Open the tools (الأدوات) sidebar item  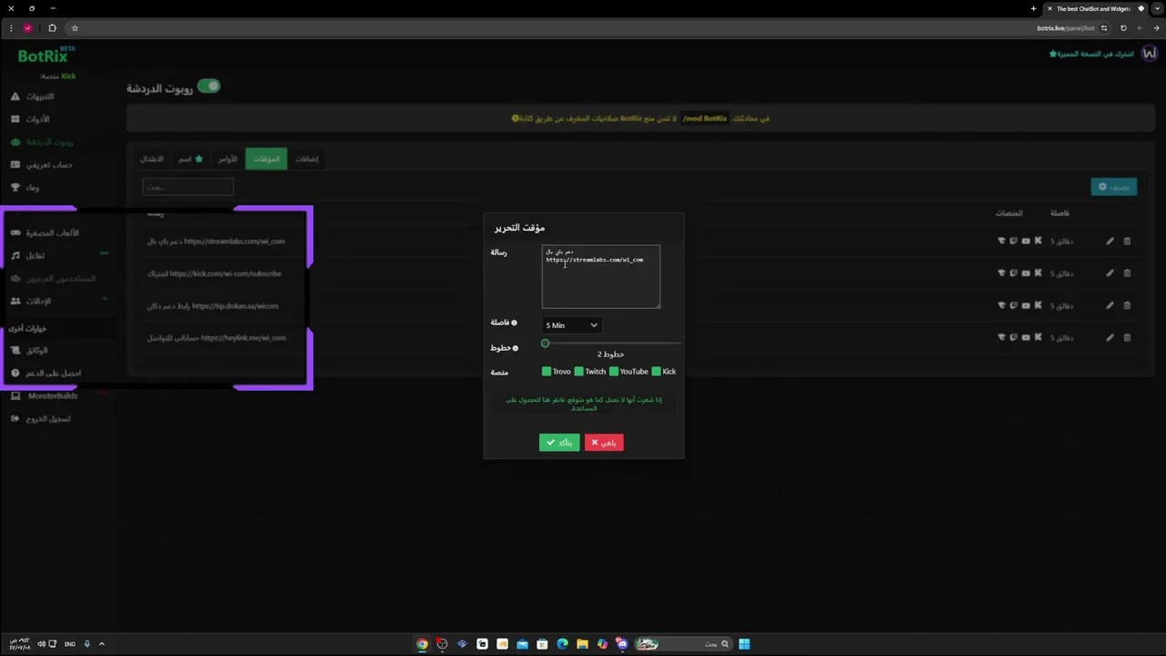(x=31, y=119)
